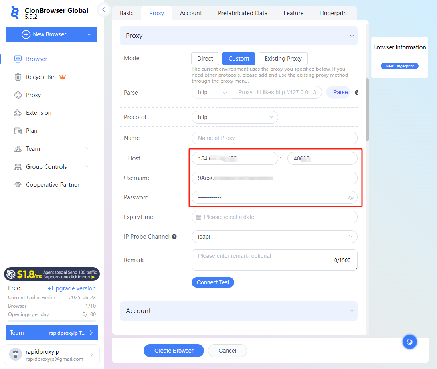Focus the Password input field
The width and height of the screenshot is (437, 369).
pos(274,198)
